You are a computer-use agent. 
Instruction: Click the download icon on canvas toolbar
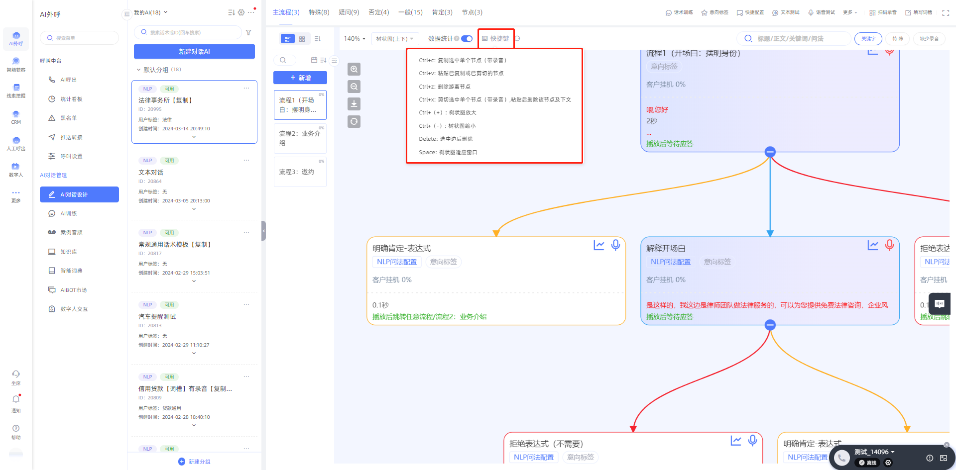(x=354, y=104)
